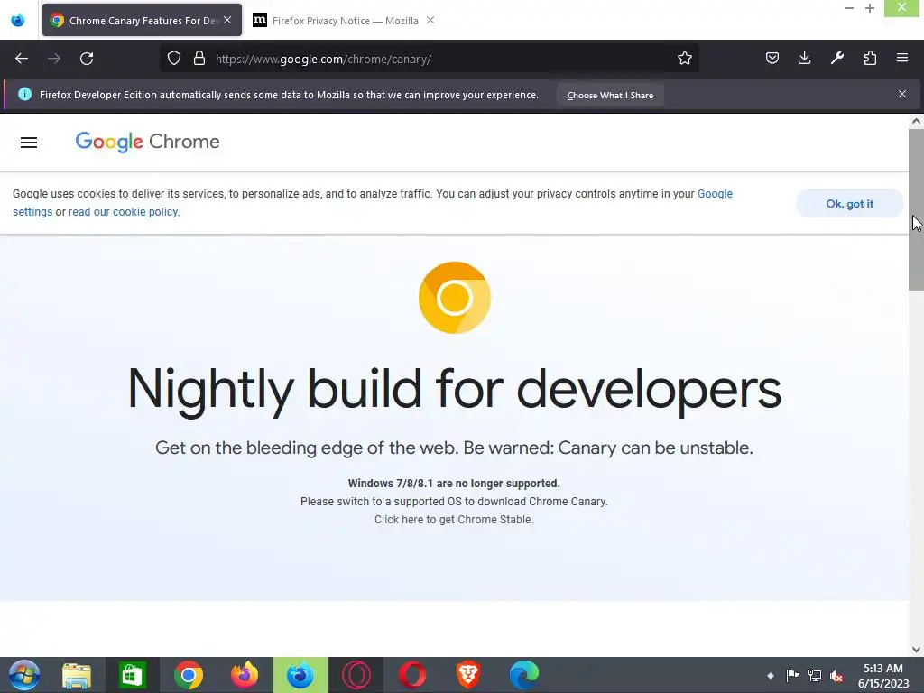The height and width of the screenshot is (693, 924).
Task: Click the scrollbar up arrow
Action: pyautogui.click(x=916, y=122)
